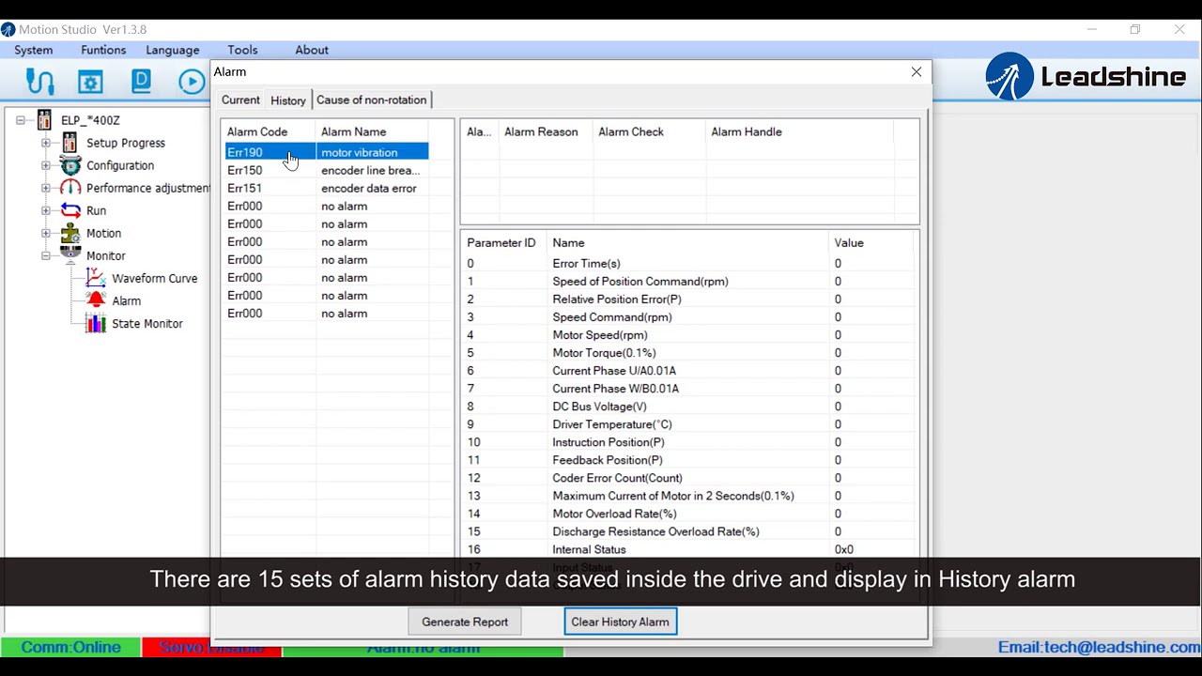Click the Generate Report button

[x=465, y=622]
